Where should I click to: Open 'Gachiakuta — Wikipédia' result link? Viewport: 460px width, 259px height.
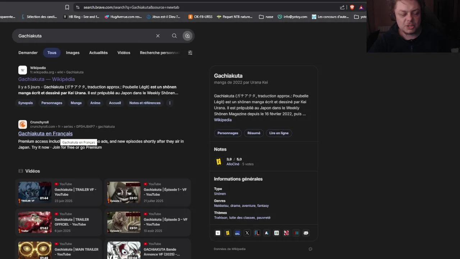(x=46, y=79)
